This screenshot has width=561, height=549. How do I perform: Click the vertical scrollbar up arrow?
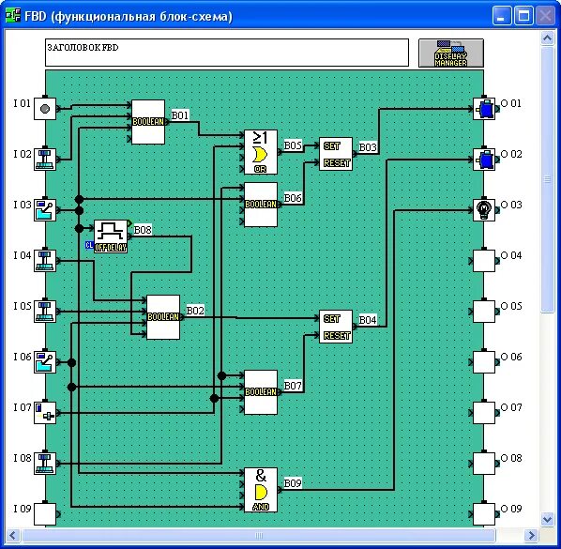point(548,38)
